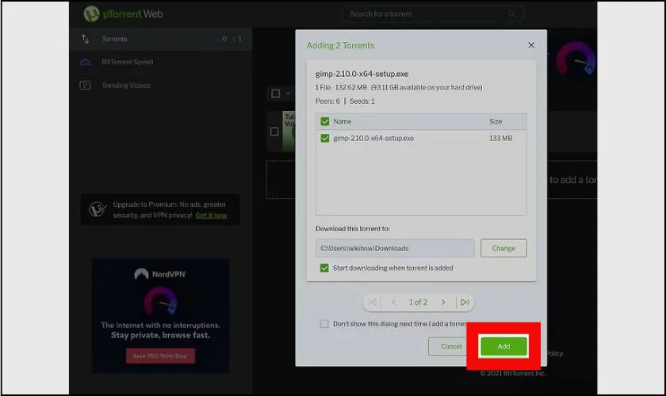
Task: Click the Upgrade to Premium rocket icon
Action: pos(98,209)
